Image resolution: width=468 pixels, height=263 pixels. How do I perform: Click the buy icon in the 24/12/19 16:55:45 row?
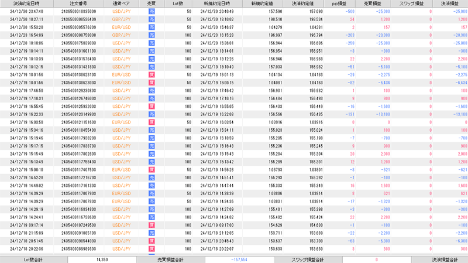152,107
